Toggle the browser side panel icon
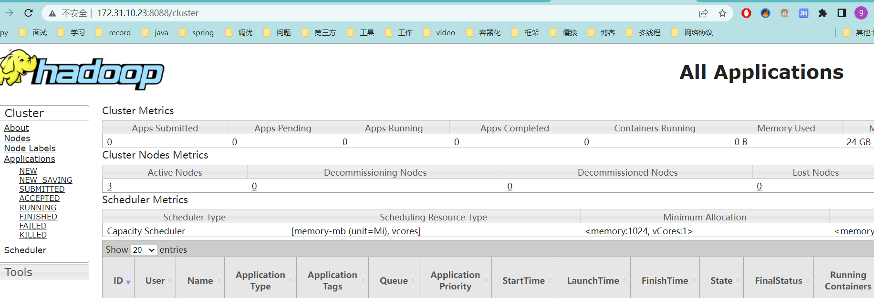 [842, 13]
